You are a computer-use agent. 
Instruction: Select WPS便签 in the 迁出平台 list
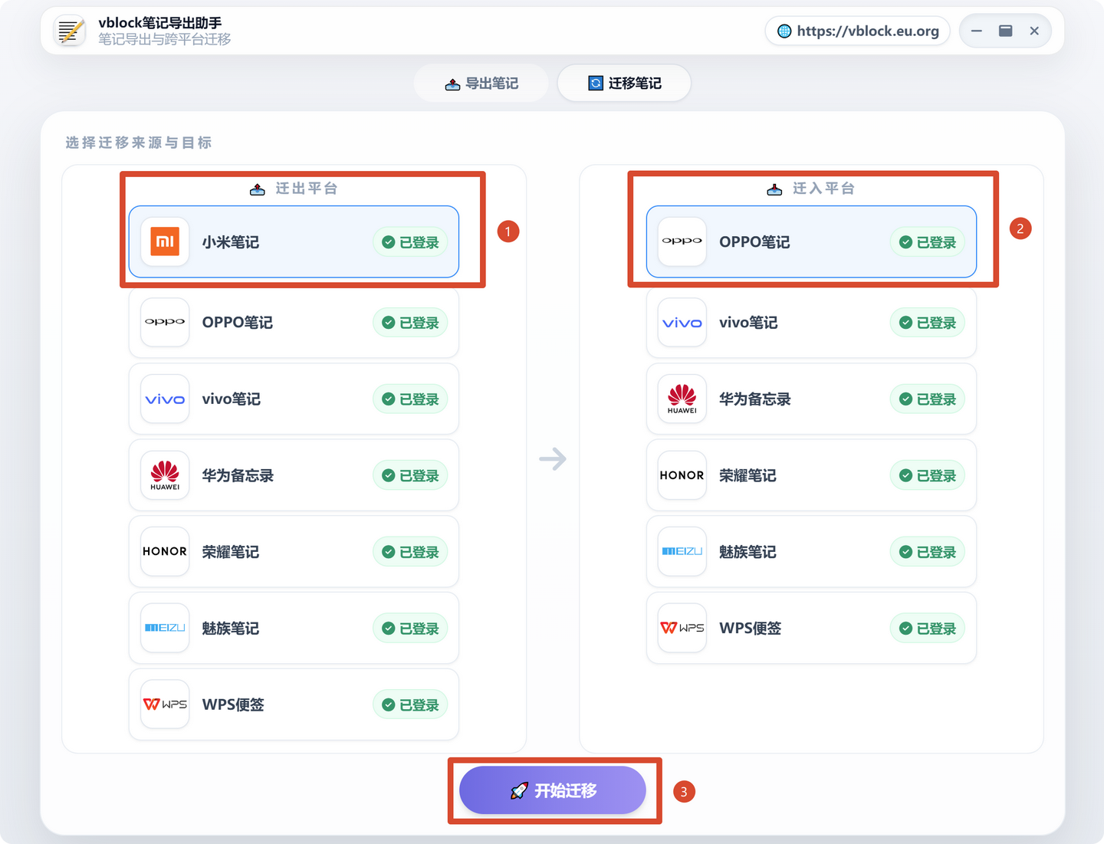click(294, 704)
